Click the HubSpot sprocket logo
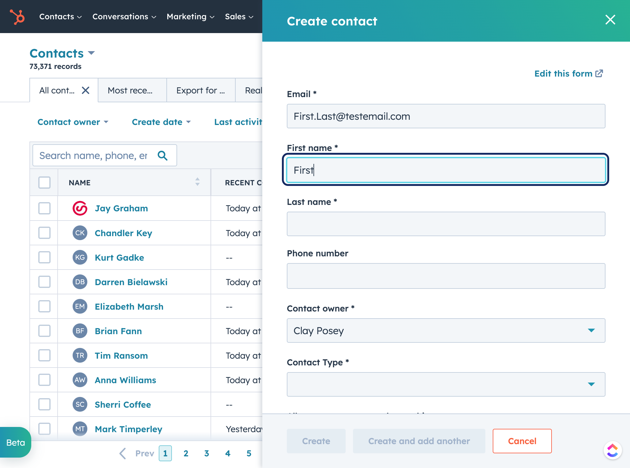The width and height of the screenshot is (630, 468). coord(17,17)
